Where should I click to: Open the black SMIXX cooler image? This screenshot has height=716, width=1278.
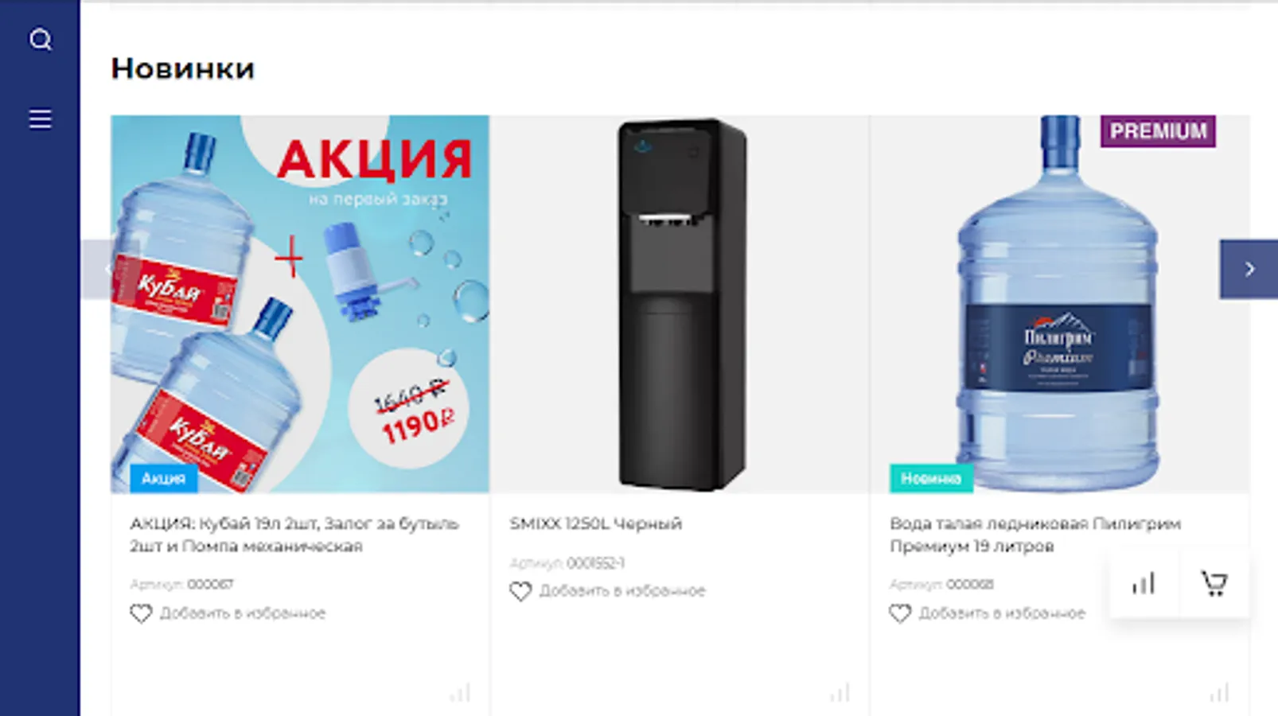click(x=681, y=304)
